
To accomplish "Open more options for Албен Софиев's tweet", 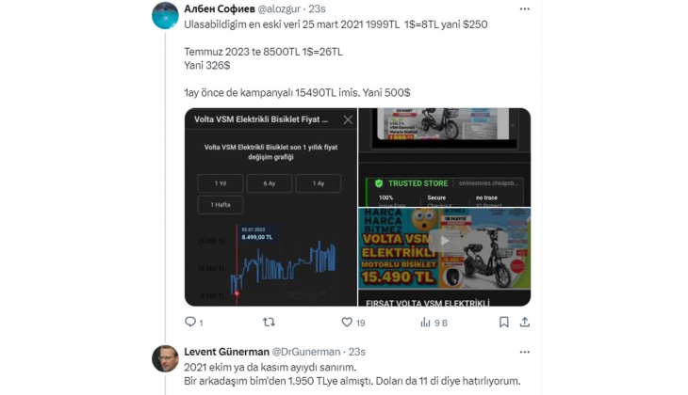I will pos(525,8).
